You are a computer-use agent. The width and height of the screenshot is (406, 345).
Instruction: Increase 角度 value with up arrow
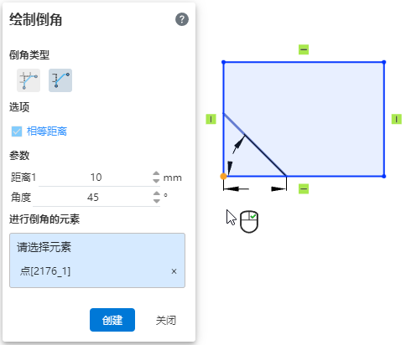(x=157, y=193)
